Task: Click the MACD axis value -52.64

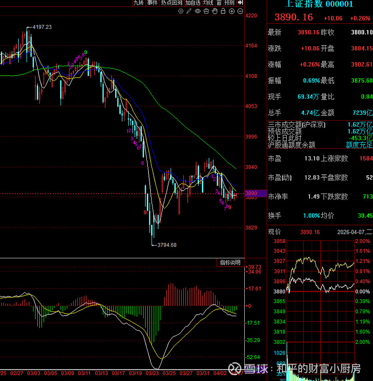Action: click(252, 357)
